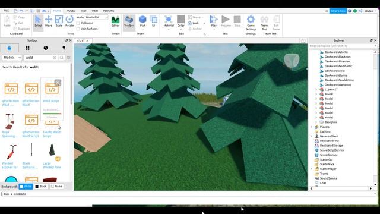Insert the Rope Spinning model thumbnail

[x=9, y=121]
